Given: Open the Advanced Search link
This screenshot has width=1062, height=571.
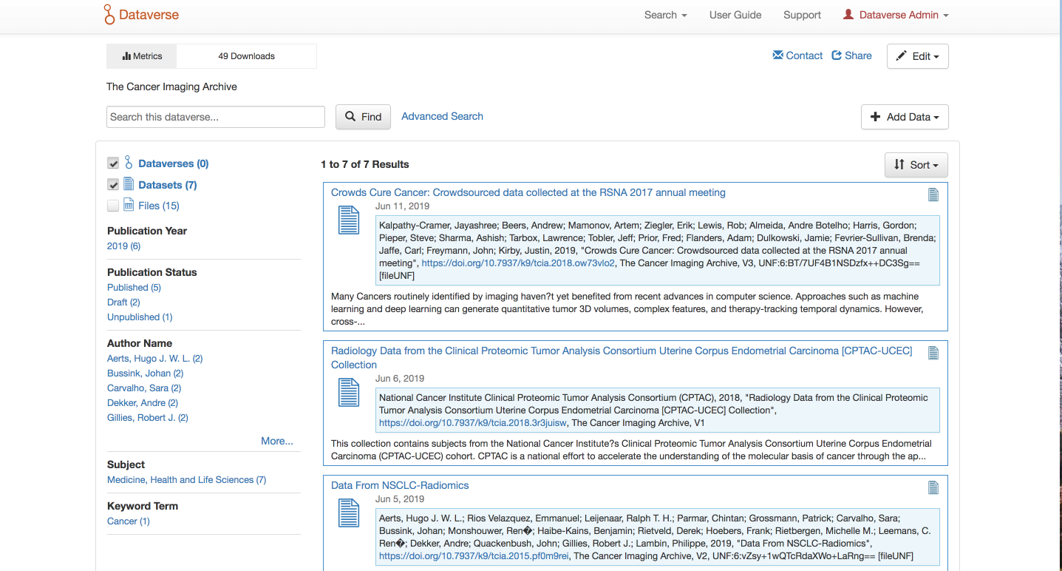Looking at the screenshot, I should (442, 116).
